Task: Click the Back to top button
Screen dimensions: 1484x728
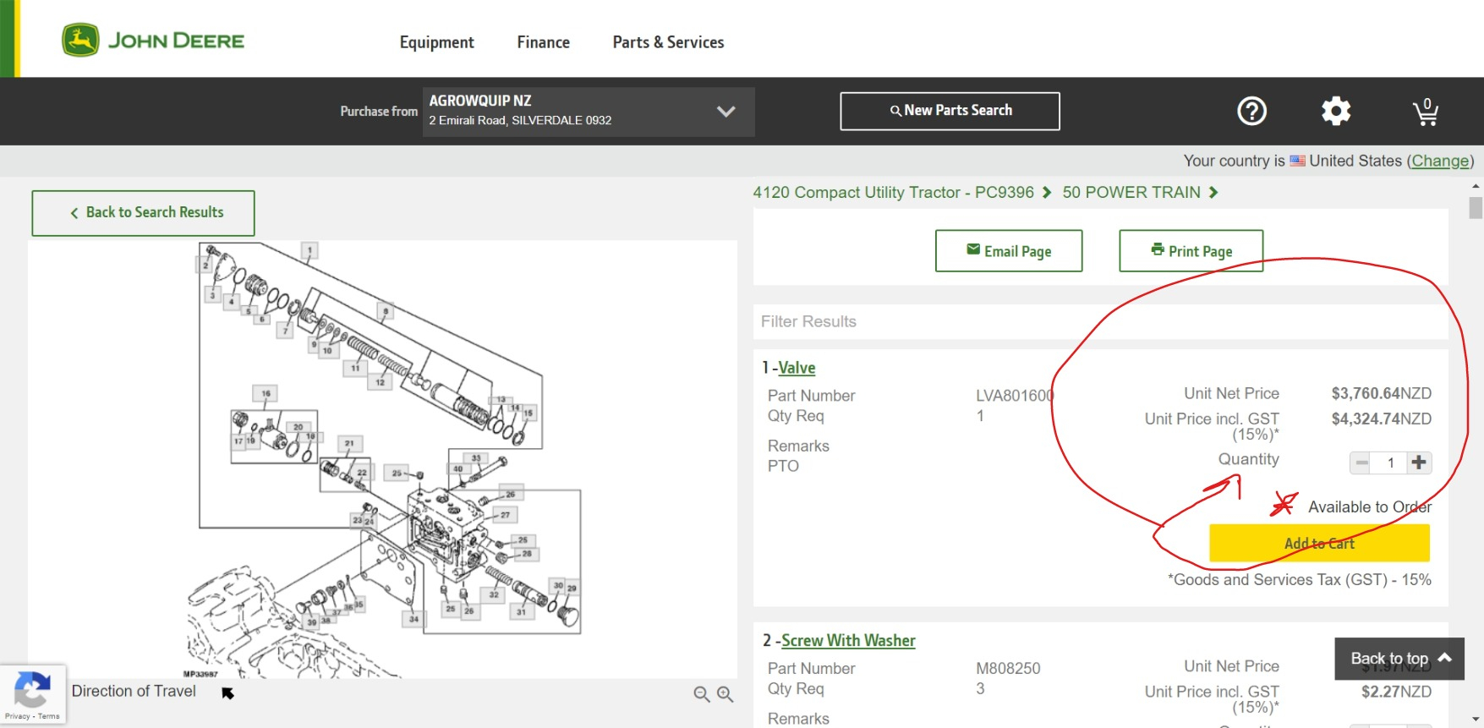Action: point(1399,659)
